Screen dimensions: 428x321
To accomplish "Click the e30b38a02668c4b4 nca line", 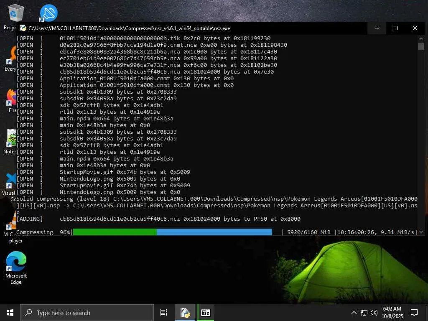I will (147, 65).
